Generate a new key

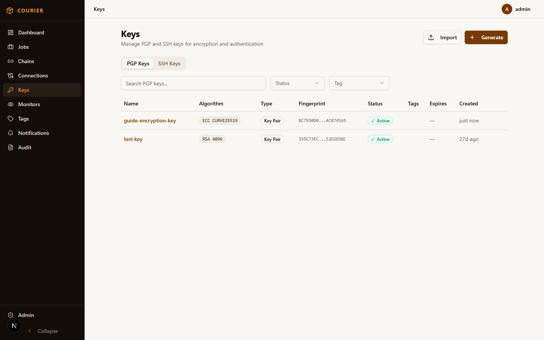486,37
